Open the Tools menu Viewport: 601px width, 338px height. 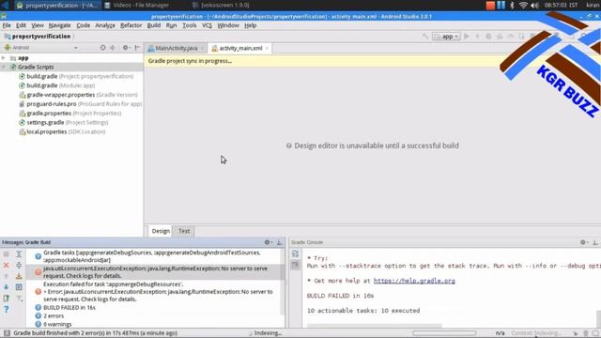click(189, 25)
